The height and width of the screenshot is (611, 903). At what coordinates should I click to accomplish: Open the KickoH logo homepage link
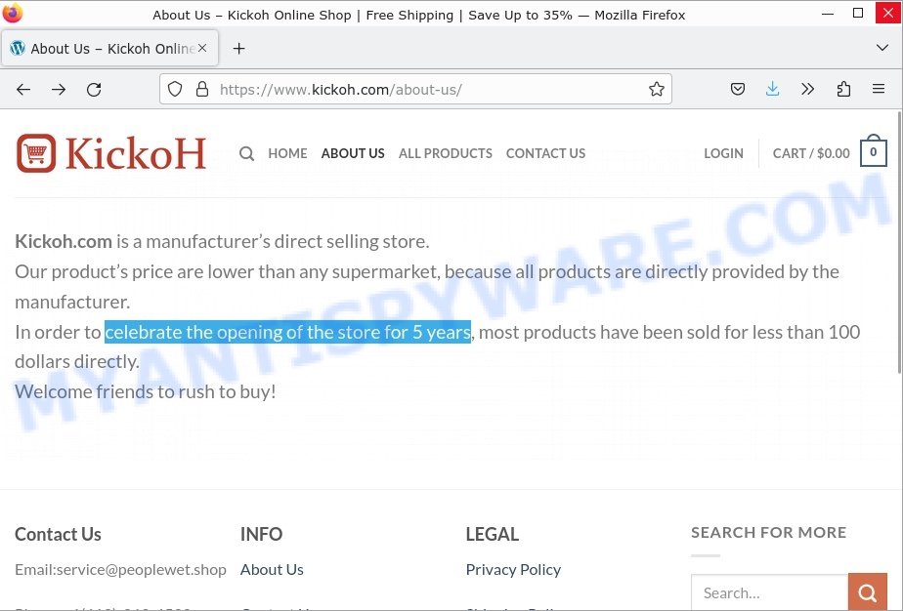pos(111,153)
